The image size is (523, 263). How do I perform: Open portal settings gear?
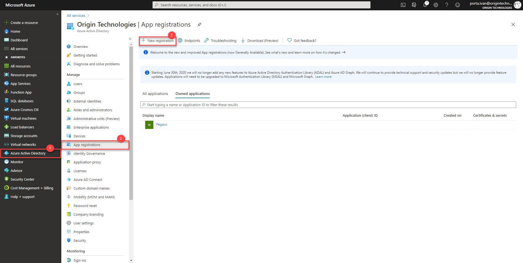(436, 5)
